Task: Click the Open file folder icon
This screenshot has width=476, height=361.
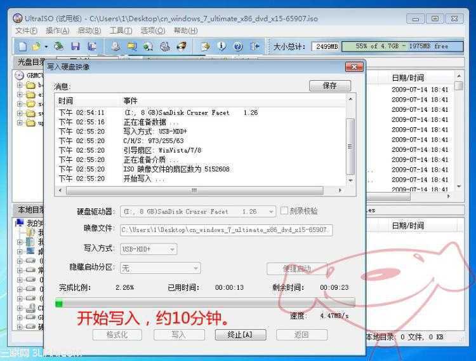Action: 36,46
